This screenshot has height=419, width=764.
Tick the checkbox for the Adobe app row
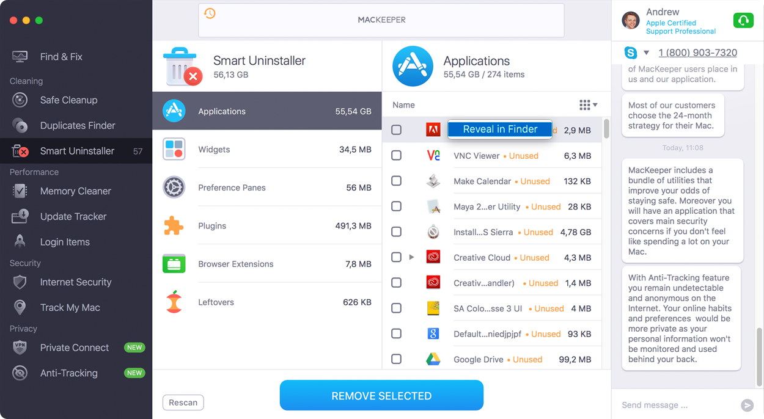(396, 130)
